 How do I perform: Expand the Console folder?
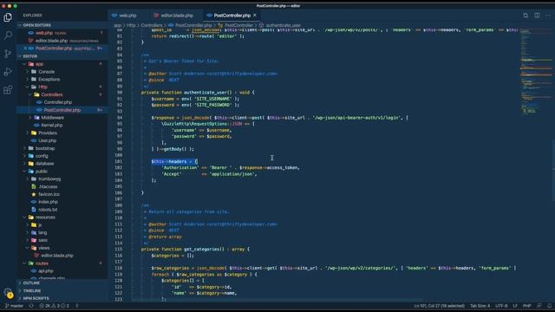46,72
